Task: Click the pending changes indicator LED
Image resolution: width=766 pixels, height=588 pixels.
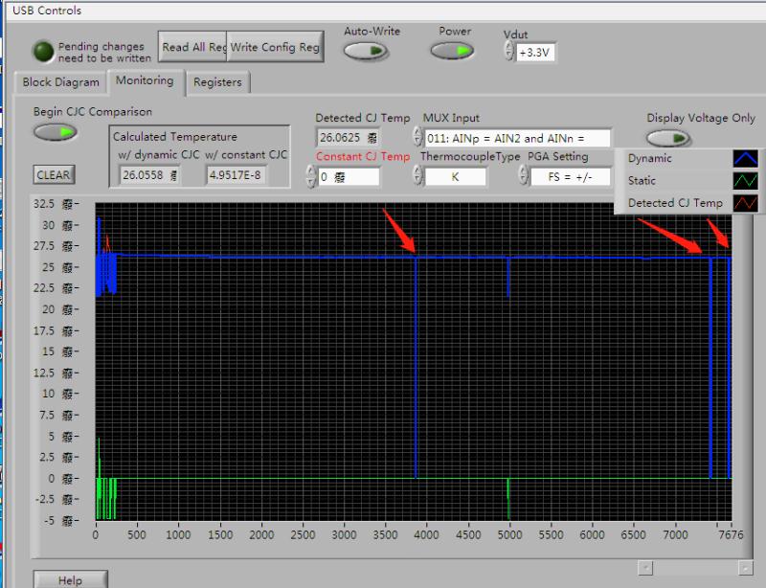Action: tap(43, 52)
